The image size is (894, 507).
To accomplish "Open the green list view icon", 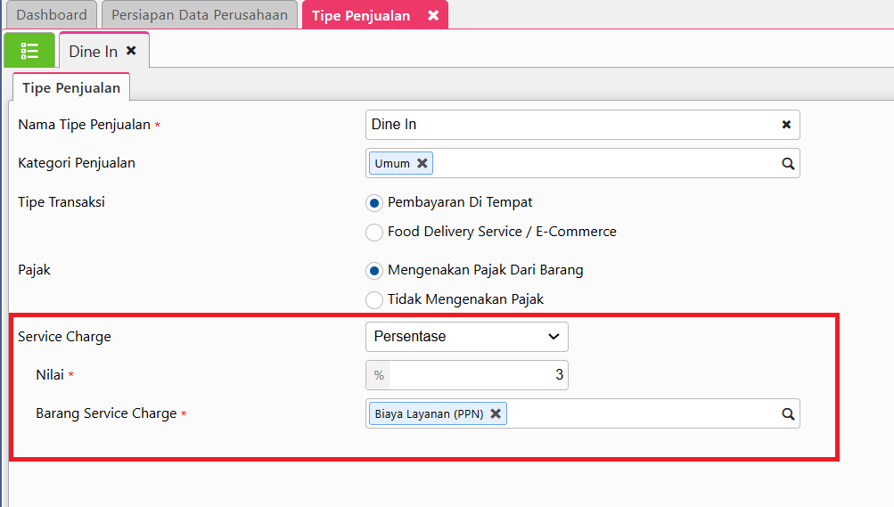I will pyautogui.click(x=29, y=51).
